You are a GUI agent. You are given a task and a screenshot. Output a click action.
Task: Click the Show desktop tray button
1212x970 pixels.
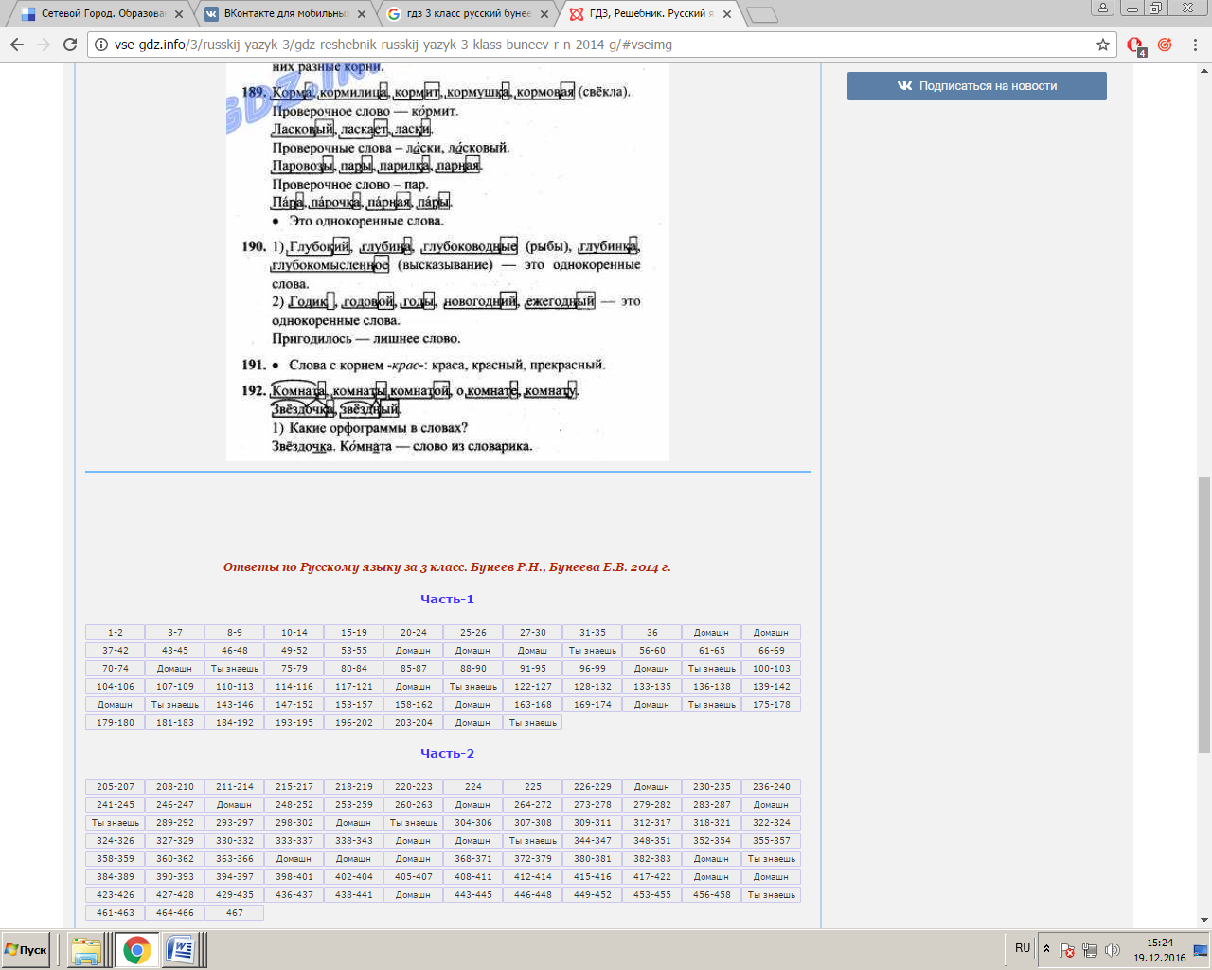[1201, 950]
